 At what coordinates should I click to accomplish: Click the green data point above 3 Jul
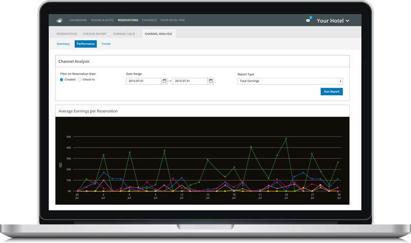click(x=103, y=155)
